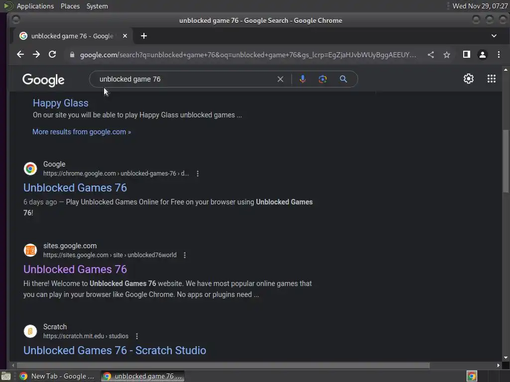Click the scroll right arrow
This screenshot has width=510, height=382.
click(498, 366)
